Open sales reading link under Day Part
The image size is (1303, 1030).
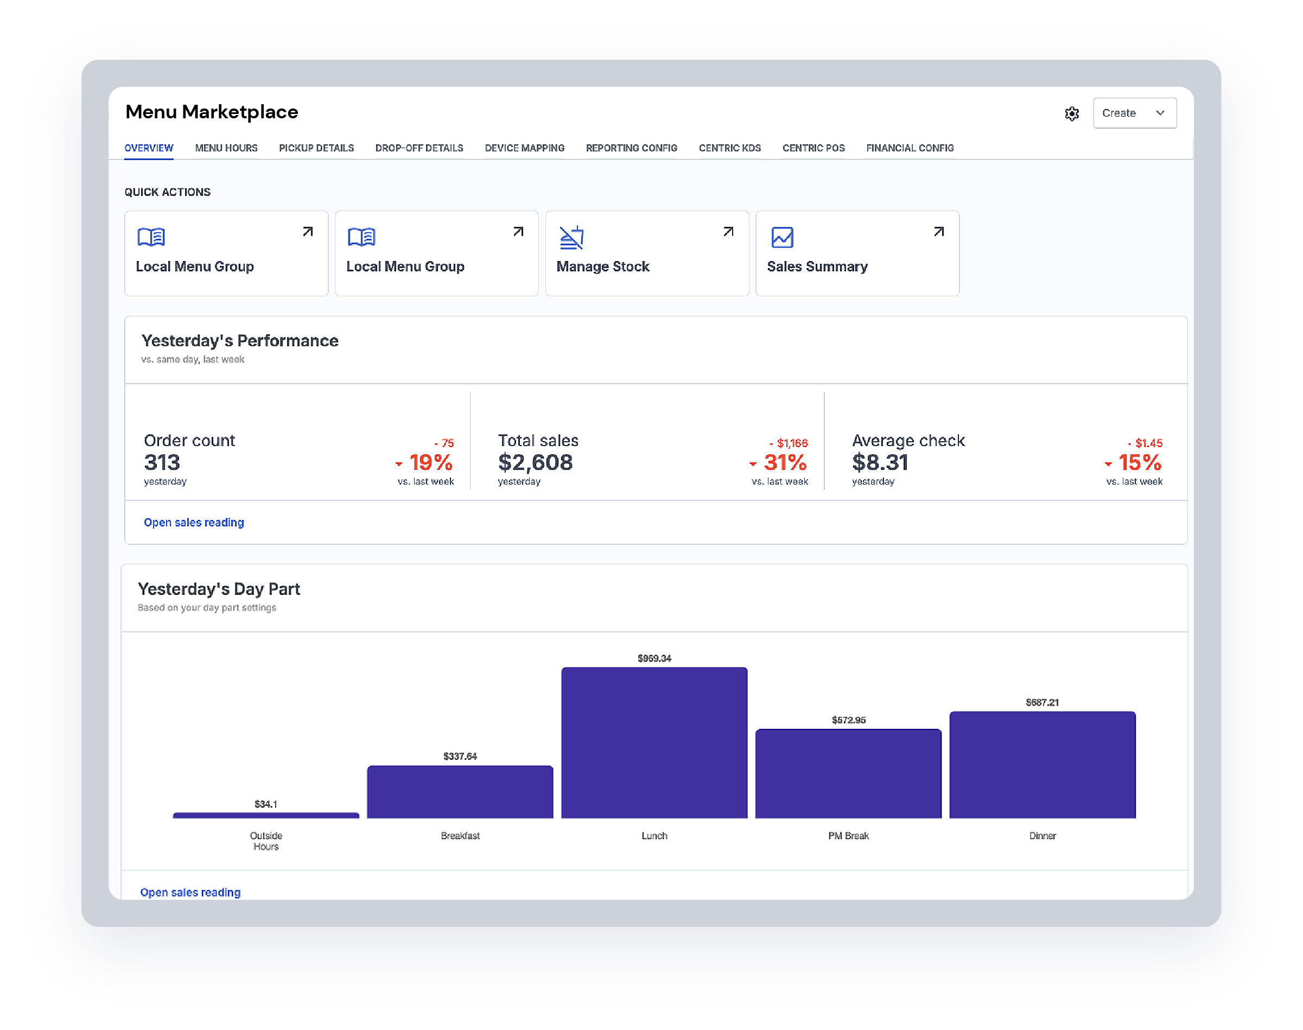point(190,892)
